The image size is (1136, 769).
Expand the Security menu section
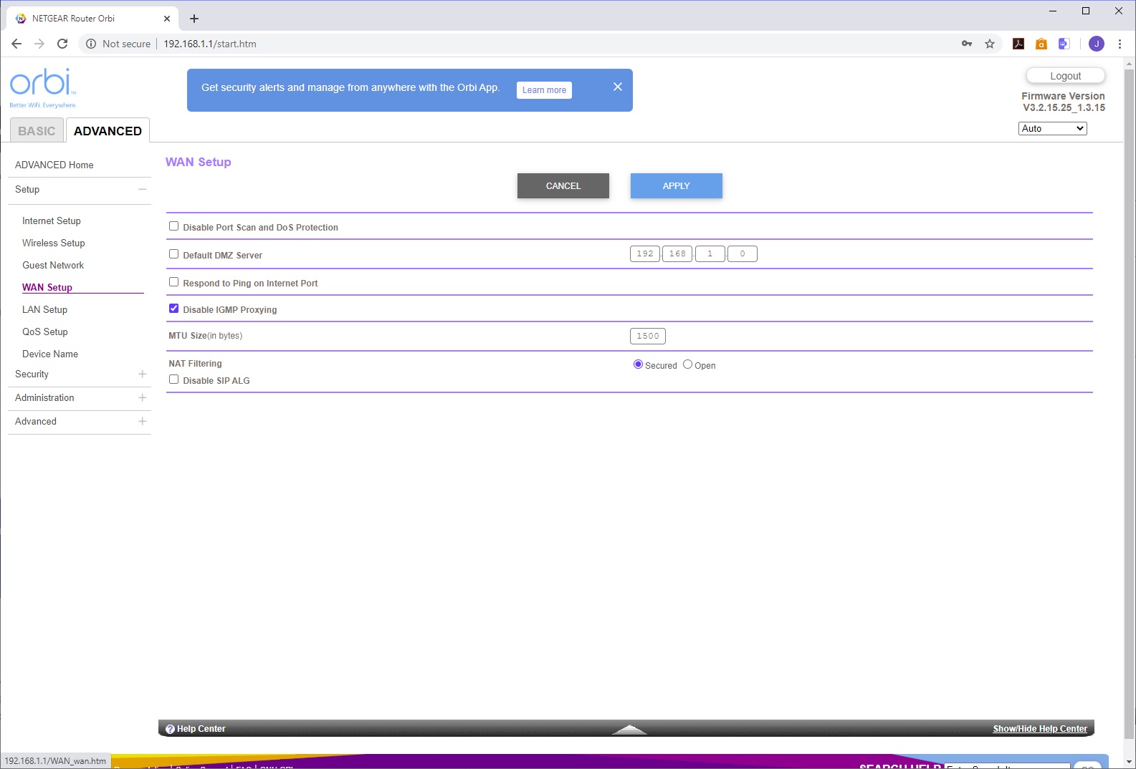142,374
